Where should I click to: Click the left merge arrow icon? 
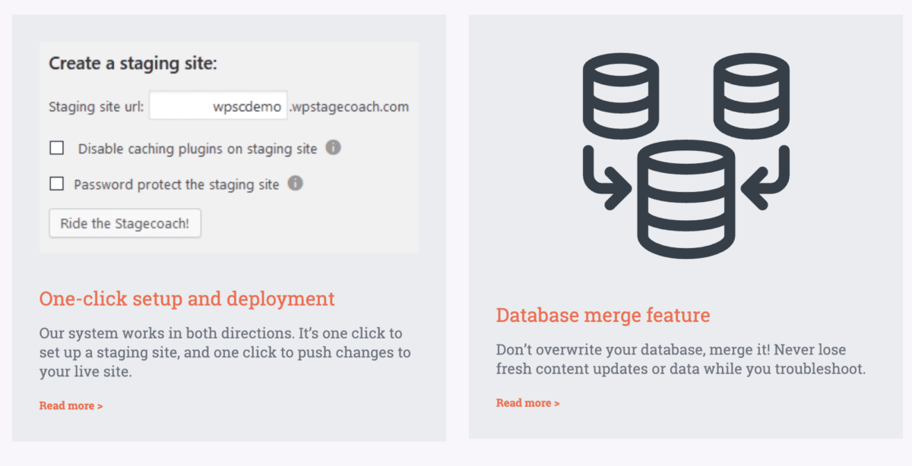pyautogui.click(x=605, y=179)
